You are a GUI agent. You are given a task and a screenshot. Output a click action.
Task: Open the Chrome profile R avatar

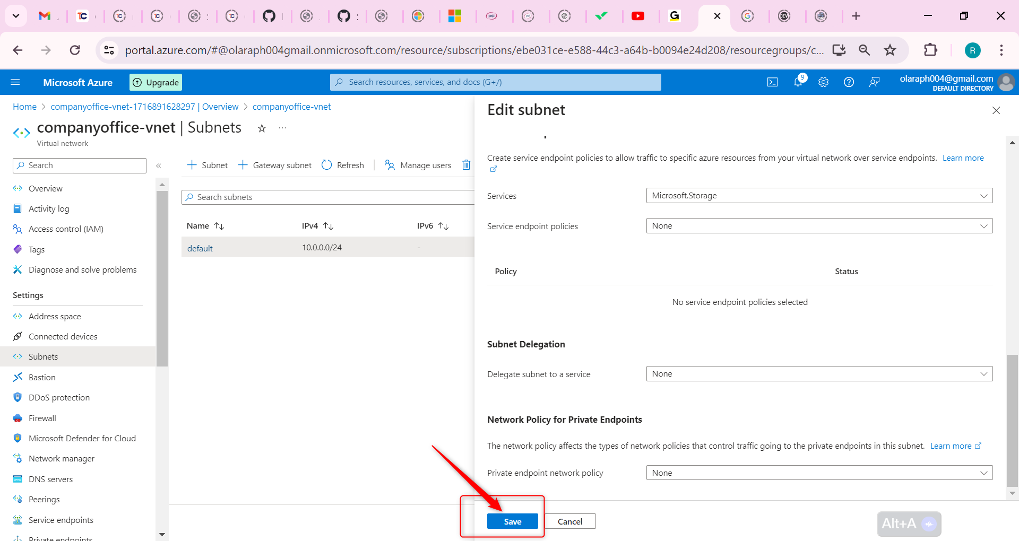coord(972,50)
